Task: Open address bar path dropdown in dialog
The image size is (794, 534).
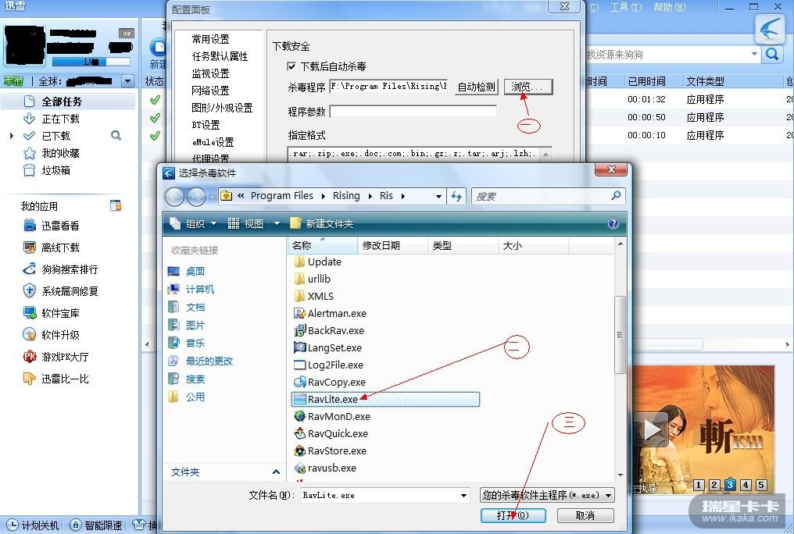Action: (x=438, y=196)
